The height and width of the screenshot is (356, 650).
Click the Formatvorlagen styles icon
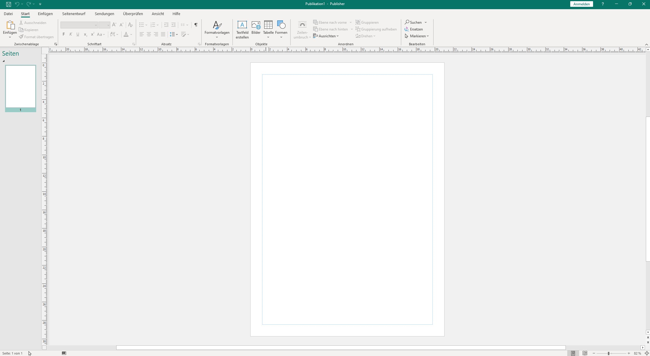217,25
